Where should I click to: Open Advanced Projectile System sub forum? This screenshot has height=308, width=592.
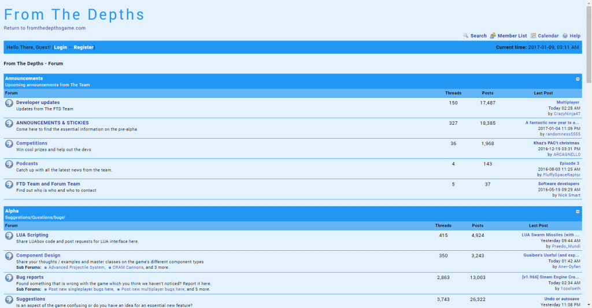click(x=77, y=267)
